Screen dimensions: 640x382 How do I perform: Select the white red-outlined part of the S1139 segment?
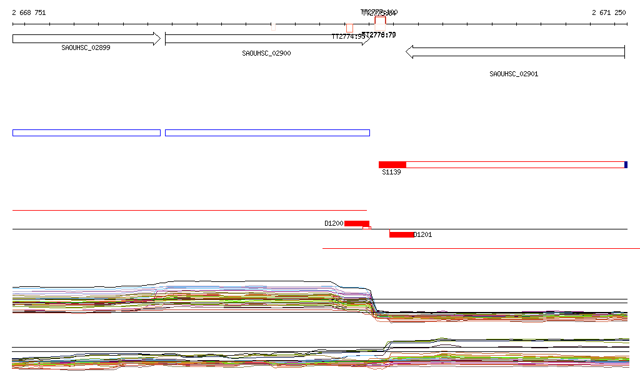point(515,165)
